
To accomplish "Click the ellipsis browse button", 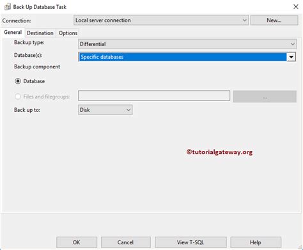I will pos(265,97).
